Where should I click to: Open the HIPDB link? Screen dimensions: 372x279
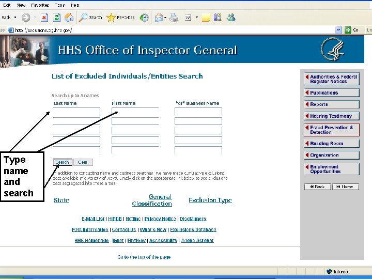(x=115, y=219)
